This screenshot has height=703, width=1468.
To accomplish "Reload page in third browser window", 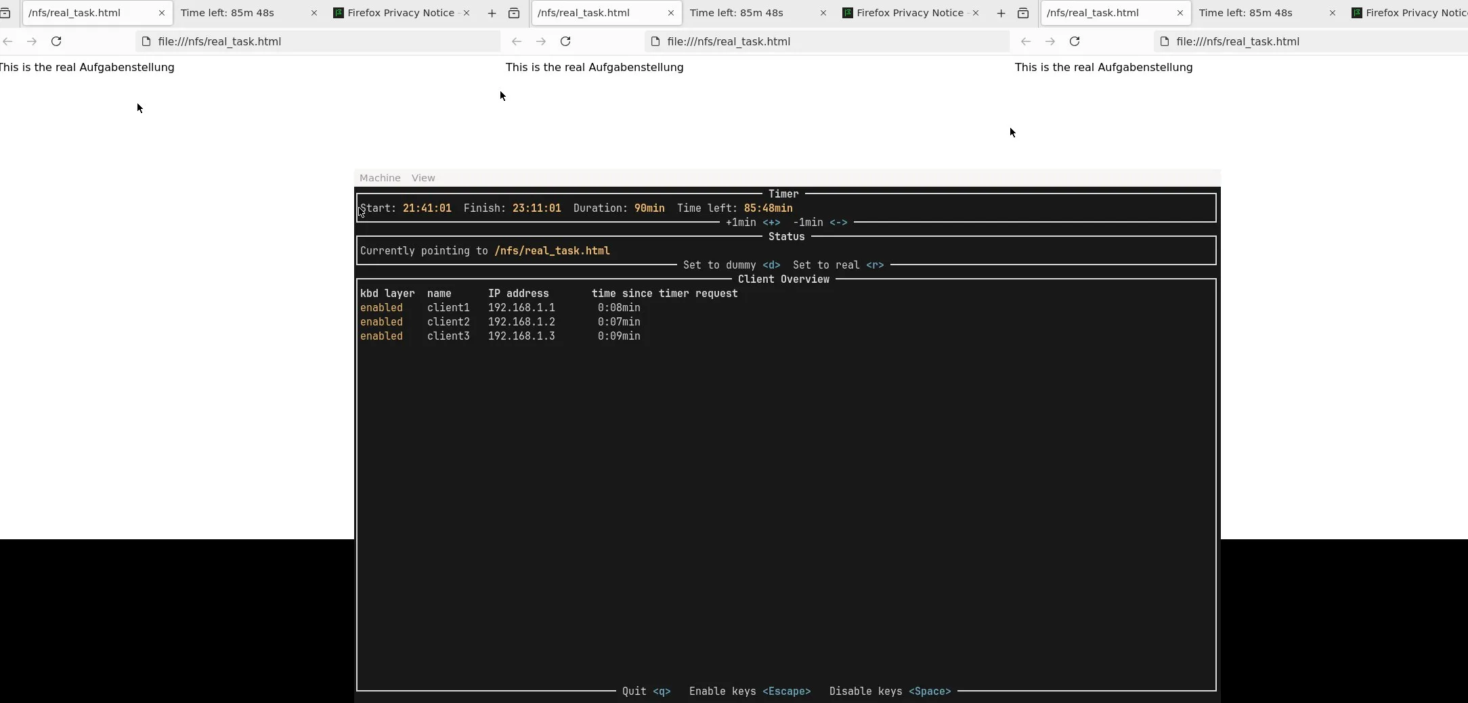I will tap(1075, 41).
